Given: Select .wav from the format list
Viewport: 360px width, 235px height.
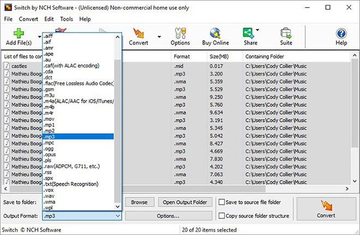Looking at the screenshot, I should 49,196.
